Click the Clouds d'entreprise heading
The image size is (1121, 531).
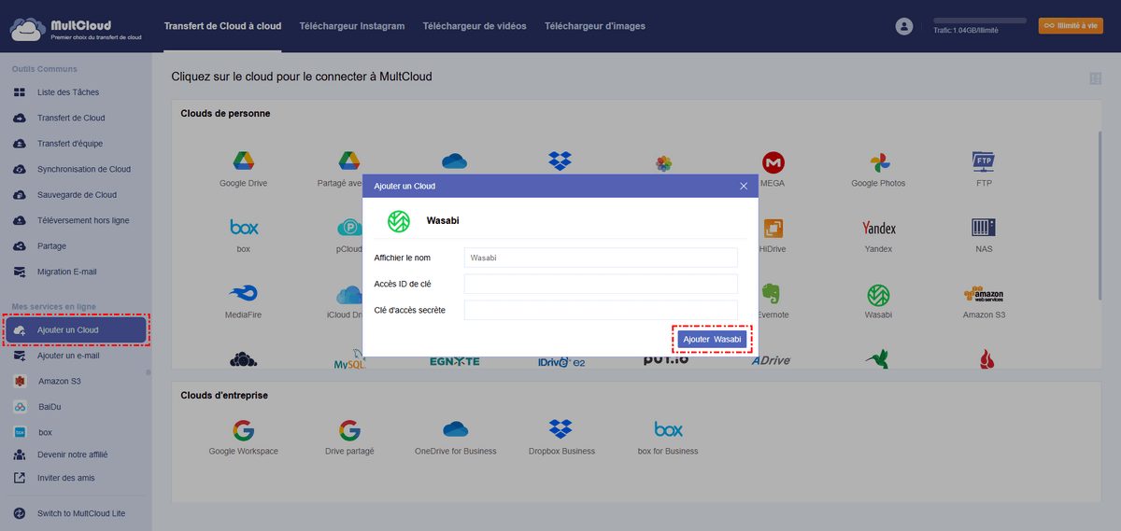click(x=224, y=396)
